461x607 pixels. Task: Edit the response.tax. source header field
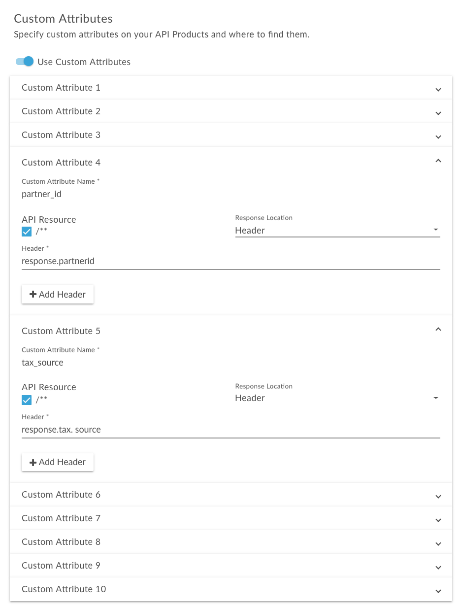tap(230, 430)
